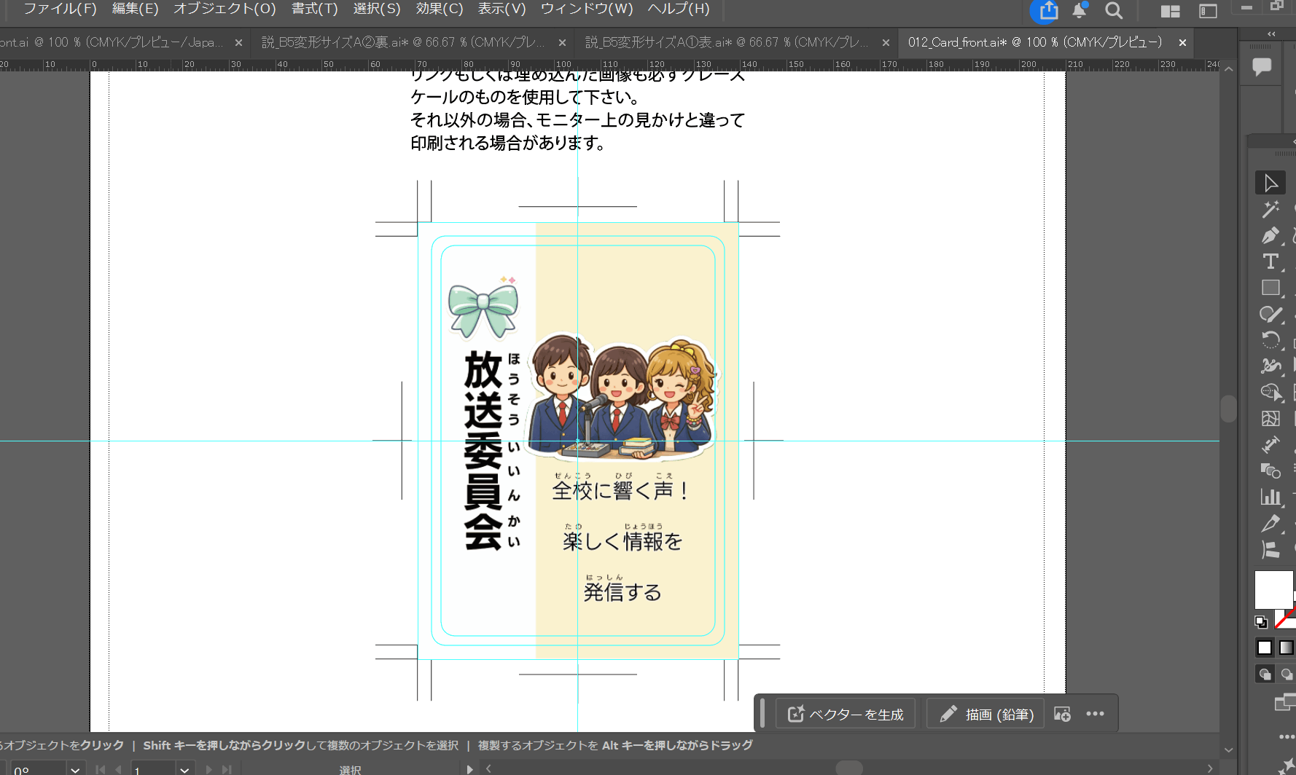Viewport: 1296px width, 775px height.
Task: Switch to 説_B5変形サイズA②裏.ai tab
Action: point(403,42)
